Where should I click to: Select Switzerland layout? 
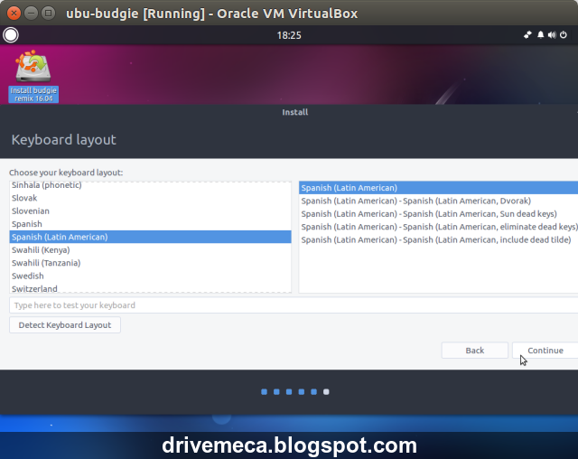tap(151, 288)
